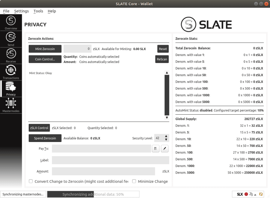Screen dimensions: 270x198
Task: Click the zS automint status icon
Action: point(251,194)
